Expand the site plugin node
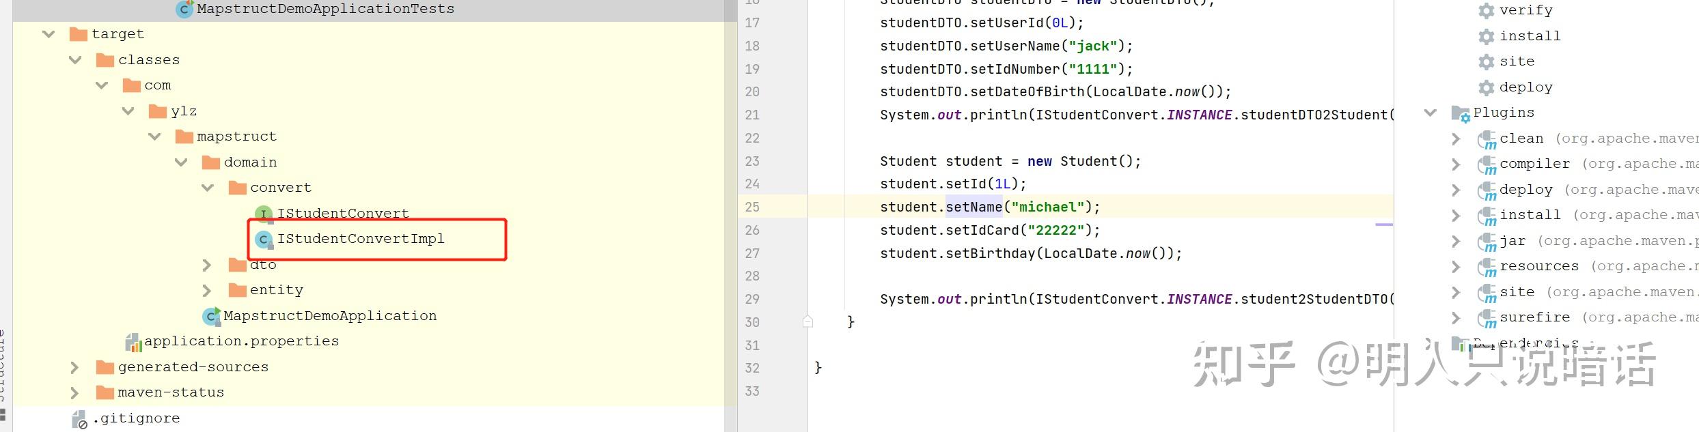The width and height of the screenshot is (1699, 432). [1456, 293]
